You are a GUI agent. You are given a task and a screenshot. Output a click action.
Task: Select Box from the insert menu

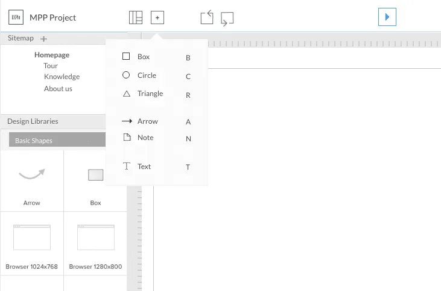tap(157, 57)
